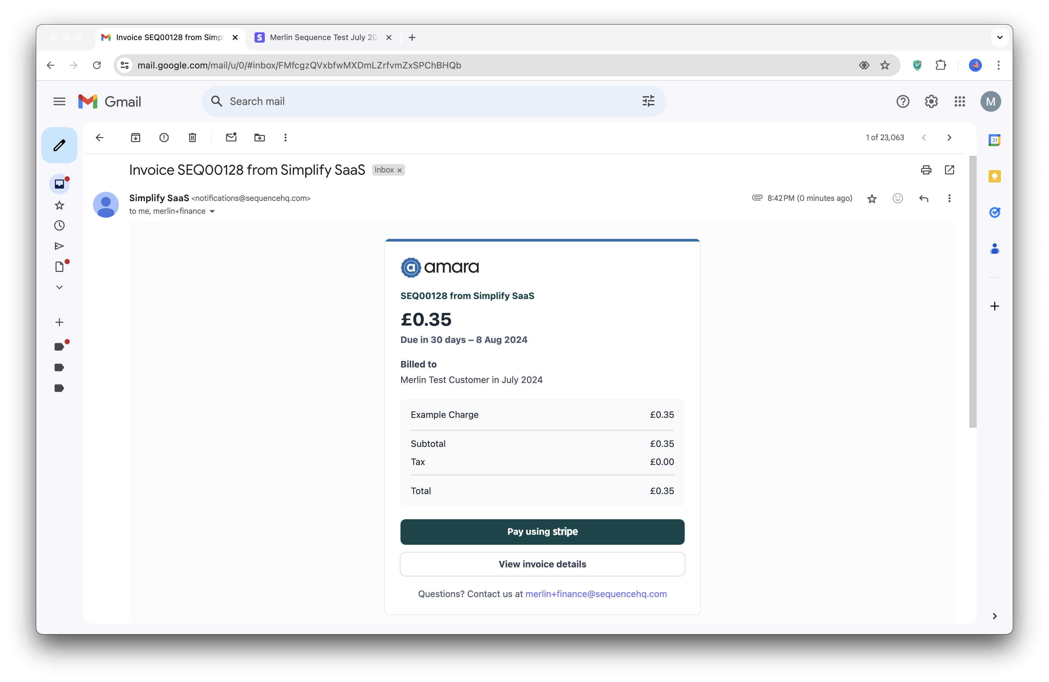Click the Gmail logo
Viewport: 1049px width, 682px height.
109,102
